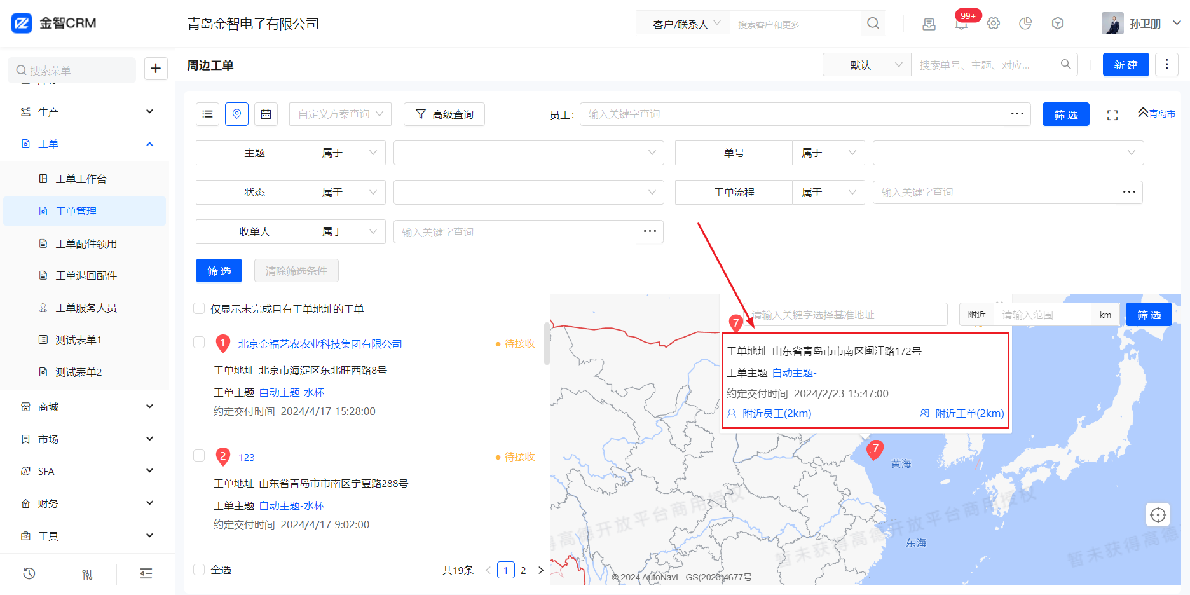Open history icon at sidebar bottom
The height and width of the screenshot is (595, 1190).
pyautogui.click(x=29, y=573)
